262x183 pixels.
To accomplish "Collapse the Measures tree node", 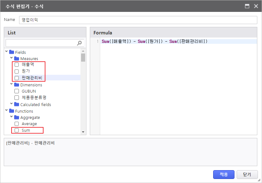I will pyautogui.click(x=11, y=58).
